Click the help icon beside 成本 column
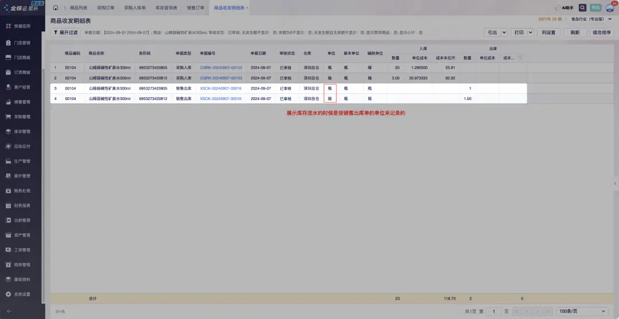The width and height of the screenshot is (619, 319). (x=520, y=58)
